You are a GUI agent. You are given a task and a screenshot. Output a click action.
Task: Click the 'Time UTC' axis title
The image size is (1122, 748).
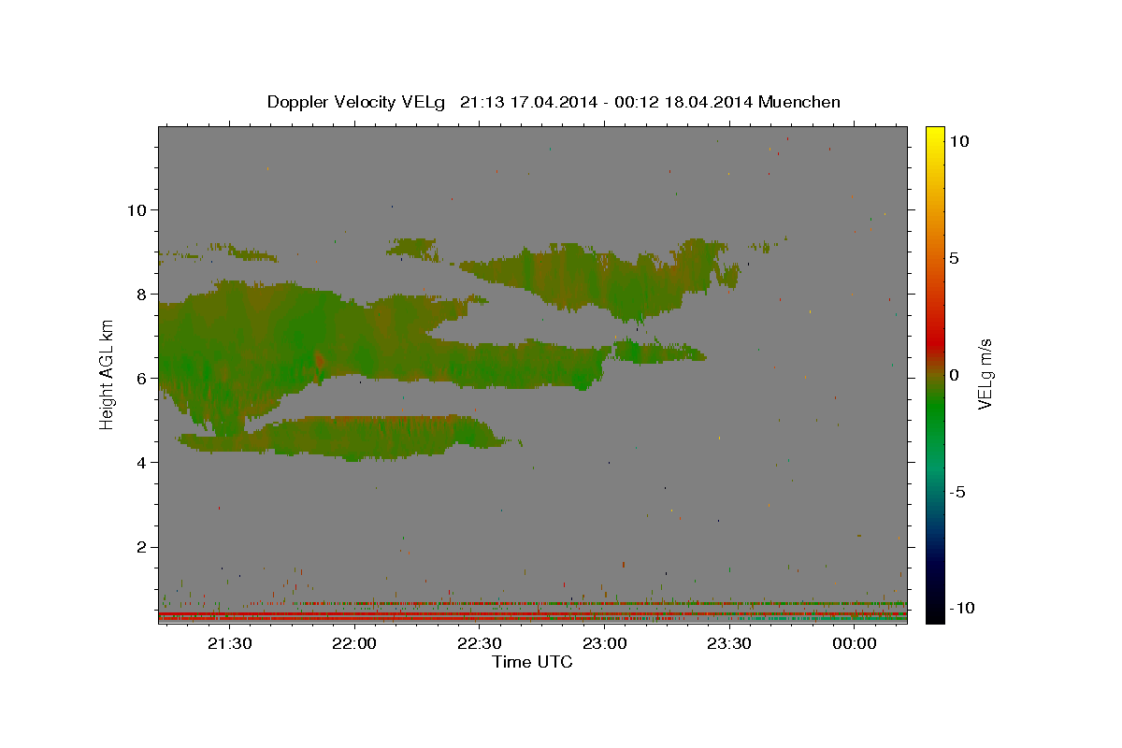pyautogui.click(x=532, y=662)
